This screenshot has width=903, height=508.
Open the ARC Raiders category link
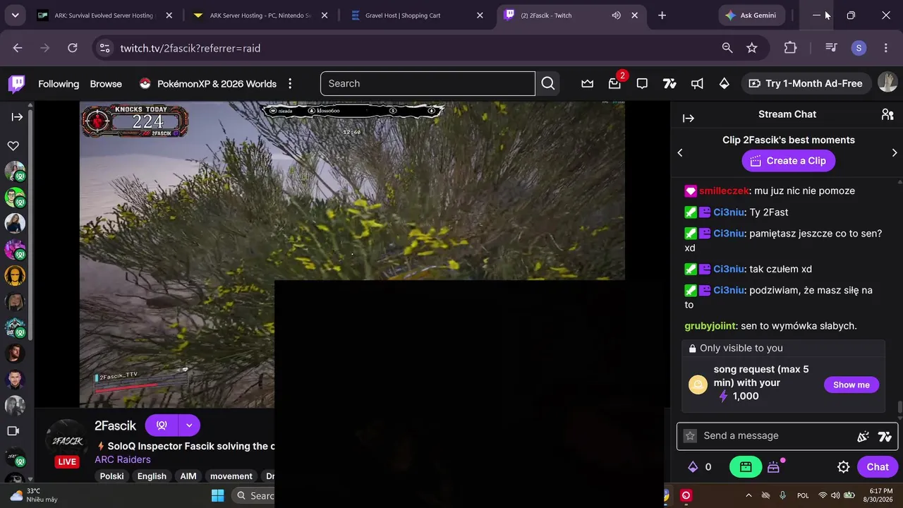pyautogui.click(x=123, y=459)
